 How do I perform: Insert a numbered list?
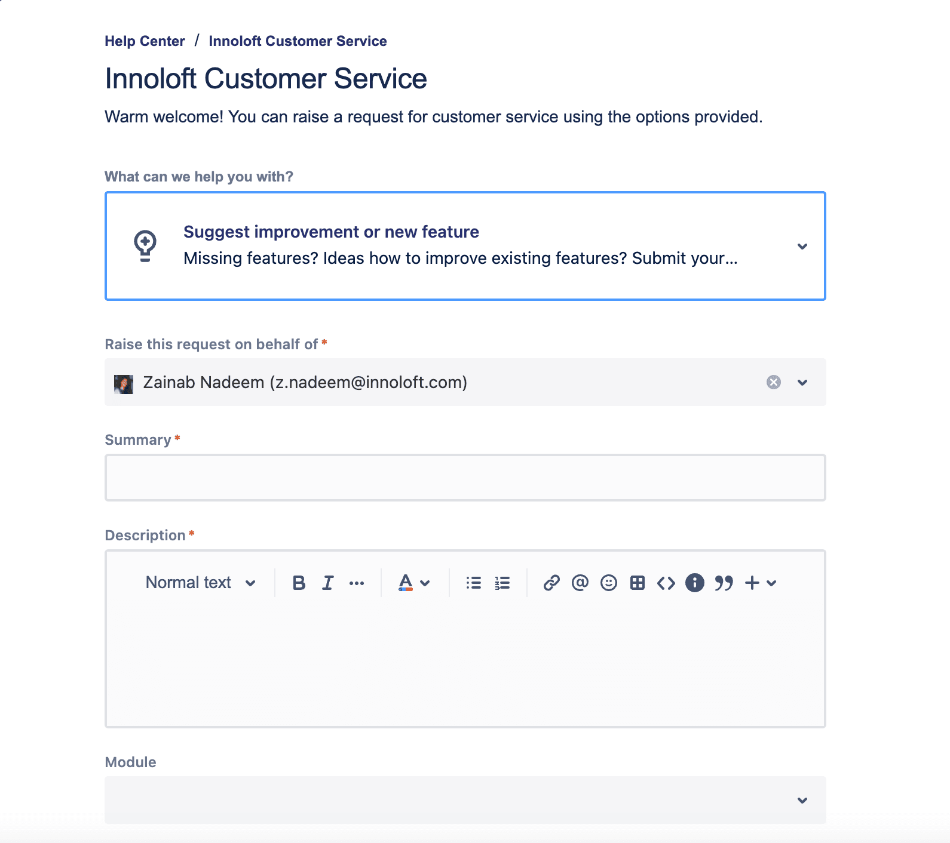pos(502,583)
